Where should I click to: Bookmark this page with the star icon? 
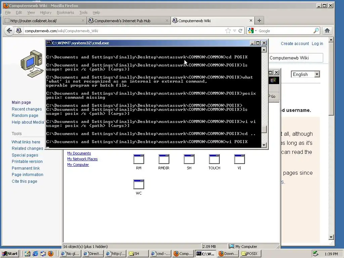coord(228,31)
